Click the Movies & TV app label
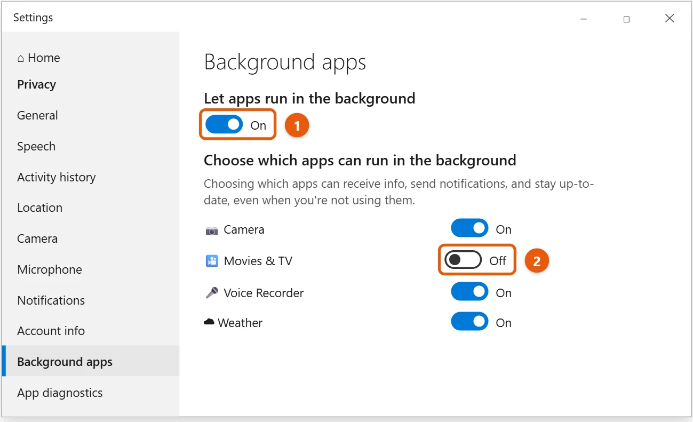The image size is (693, 422). click(x=258, y=261)
